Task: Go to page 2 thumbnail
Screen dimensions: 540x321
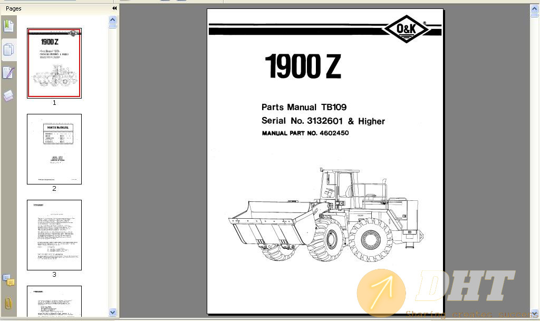Action: point(54,149)
